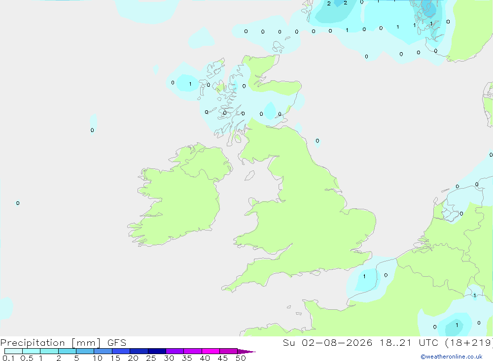Open the weatheronline.co.uk copyright link
The image size is (493, 361).
(451, 357)
